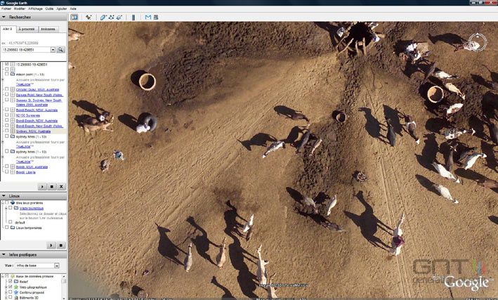
Task: Select the add polygon toolbar icon
Action: (x=103, y=17)
